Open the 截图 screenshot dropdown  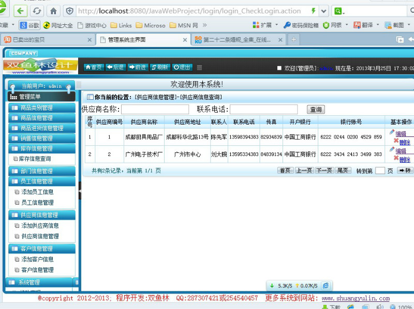pos(397,25)
